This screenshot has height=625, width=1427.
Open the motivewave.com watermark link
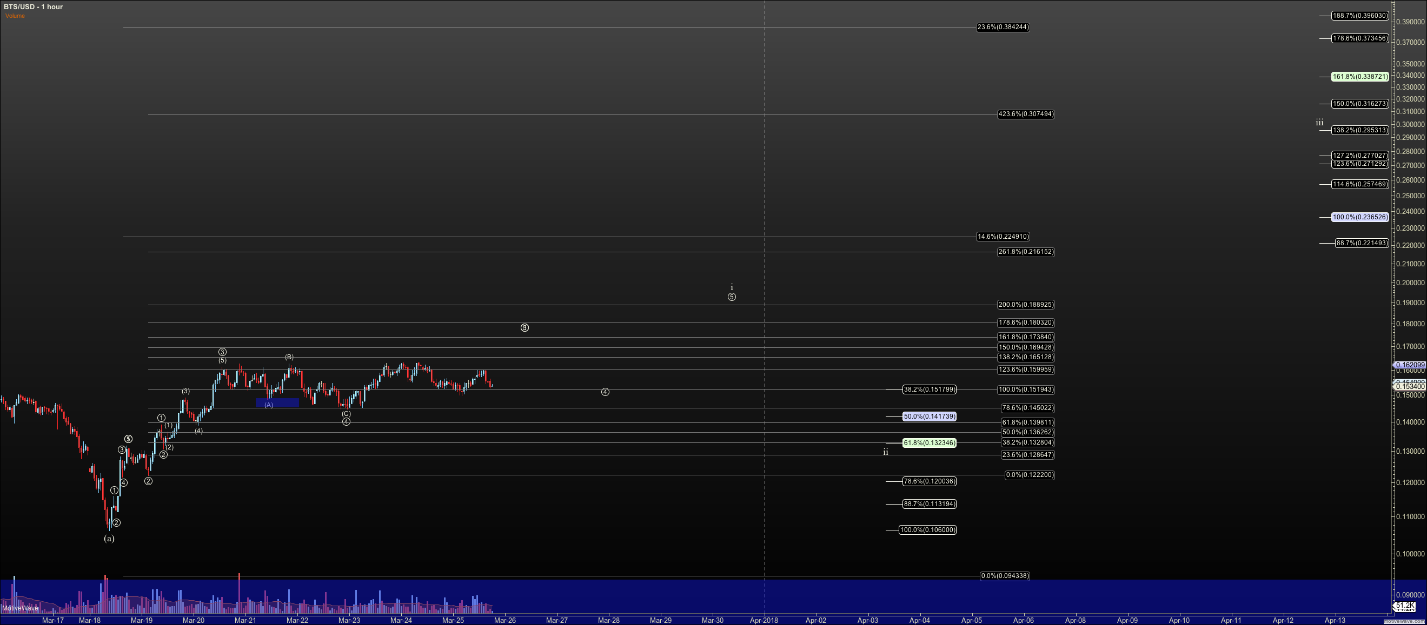click(x=1404, y=622)
